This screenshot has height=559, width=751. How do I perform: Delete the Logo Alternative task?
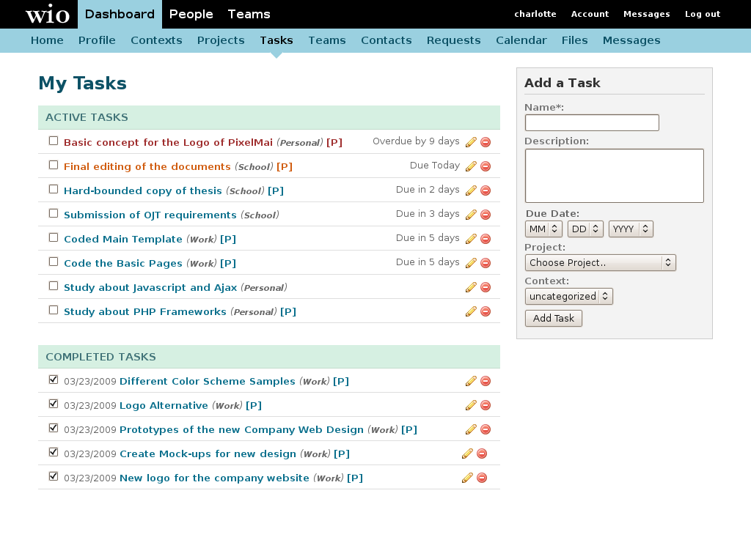tap(486, 405)
